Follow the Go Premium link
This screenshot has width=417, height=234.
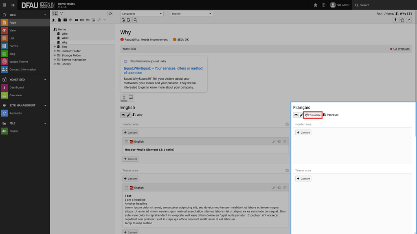click(x=401, y=49)
